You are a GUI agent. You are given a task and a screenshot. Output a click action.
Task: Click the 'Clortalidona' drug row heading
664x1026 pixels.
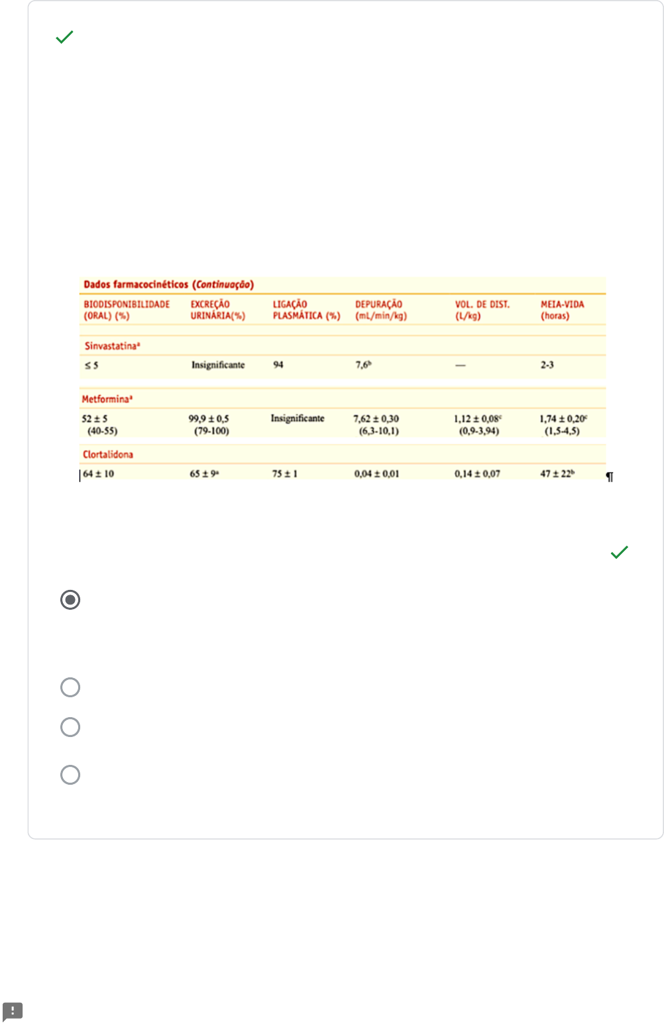pos(108,455)
